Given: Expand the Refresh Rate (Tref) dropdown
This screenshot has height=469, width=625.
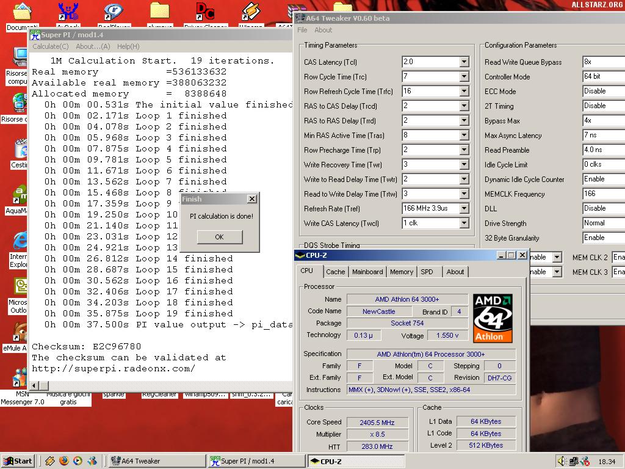Looking at the screenshot, I should pyautogui.click(x=464, y=209).
